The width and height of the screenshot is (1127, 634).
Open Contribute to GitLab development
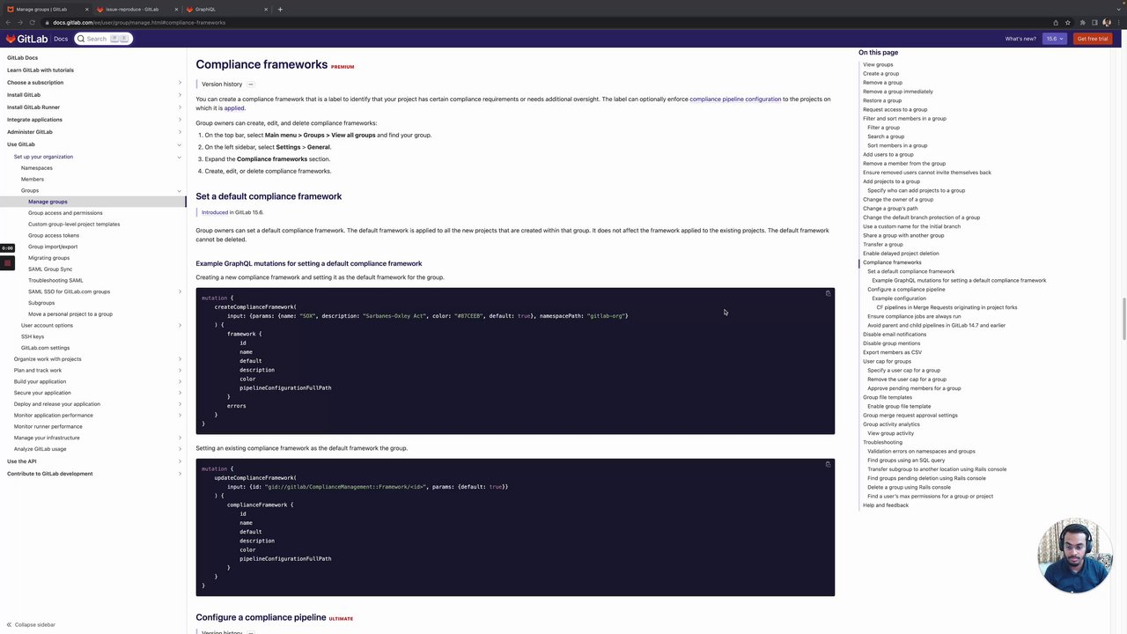[50, 474]
